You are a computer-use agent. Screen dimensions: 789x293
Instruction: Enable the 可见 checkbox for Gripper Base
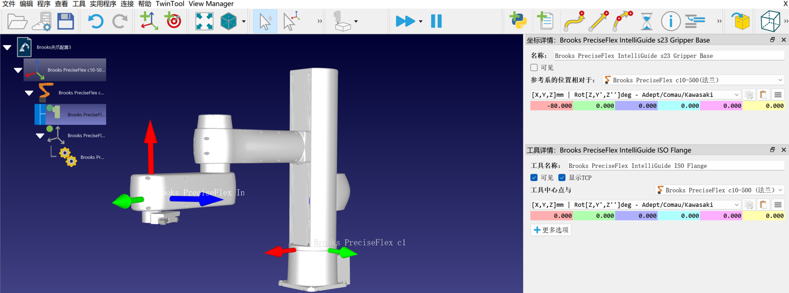click(x=534, y=68)
